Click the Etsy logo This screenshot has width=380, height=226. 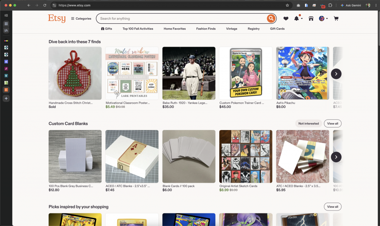[57, 18]
